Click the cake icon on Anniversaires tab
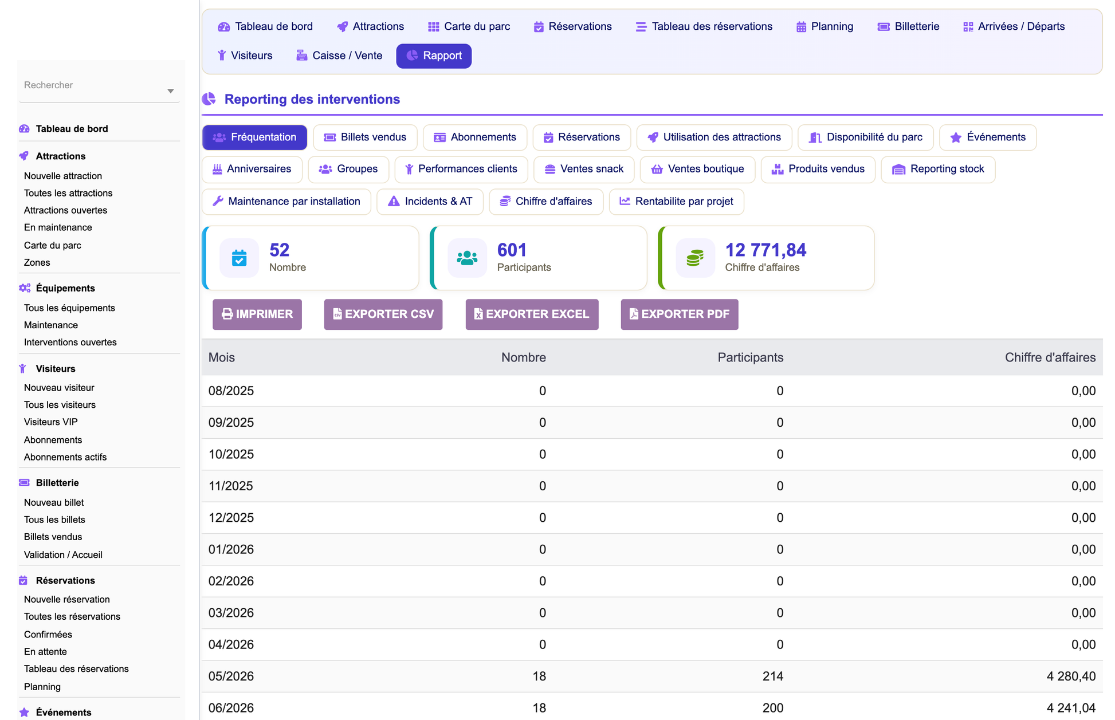 pyautogui.click(x=217, y=170)
